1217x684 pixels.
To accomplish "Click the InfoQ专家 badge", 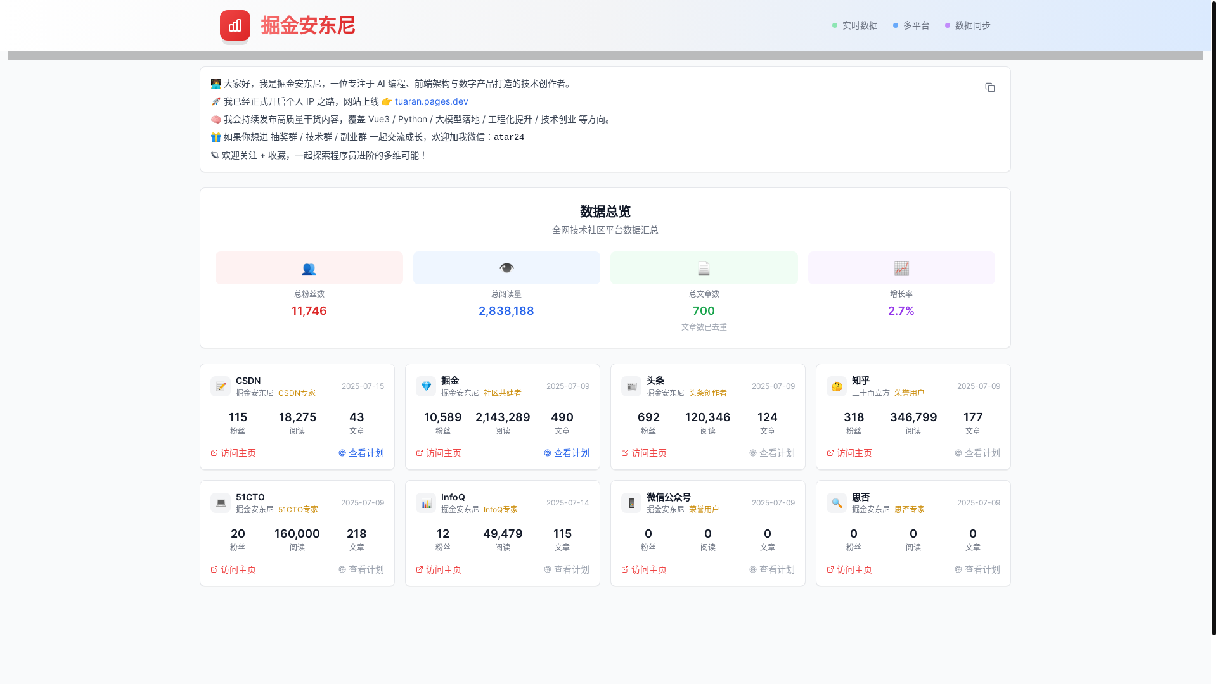I will click(501, 510).
